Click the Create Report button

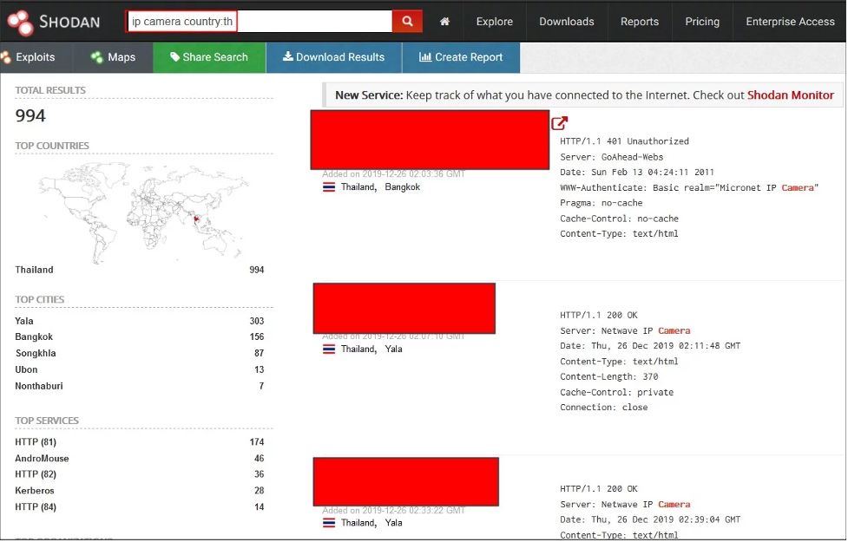point(461,57)
